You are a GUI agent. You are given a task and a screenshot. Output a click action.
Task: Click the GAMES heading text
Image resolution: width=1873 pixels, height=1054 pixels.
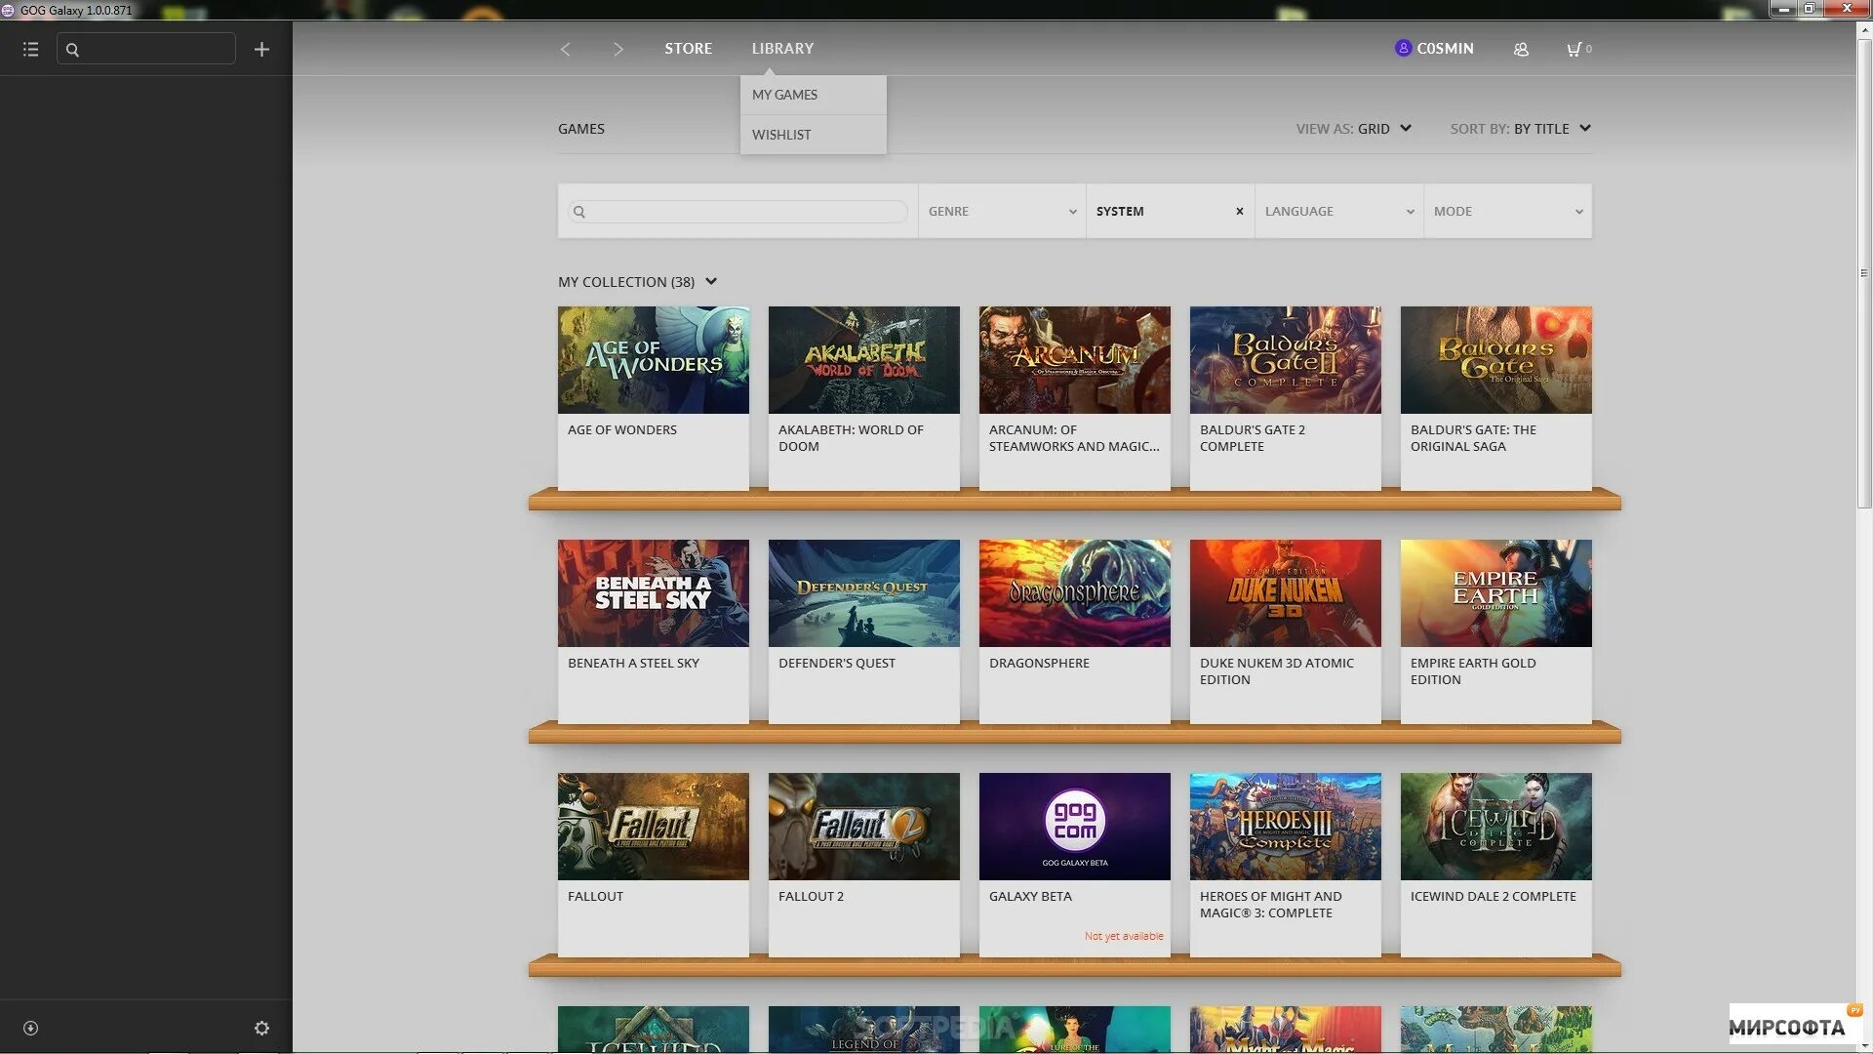[581, 129]
